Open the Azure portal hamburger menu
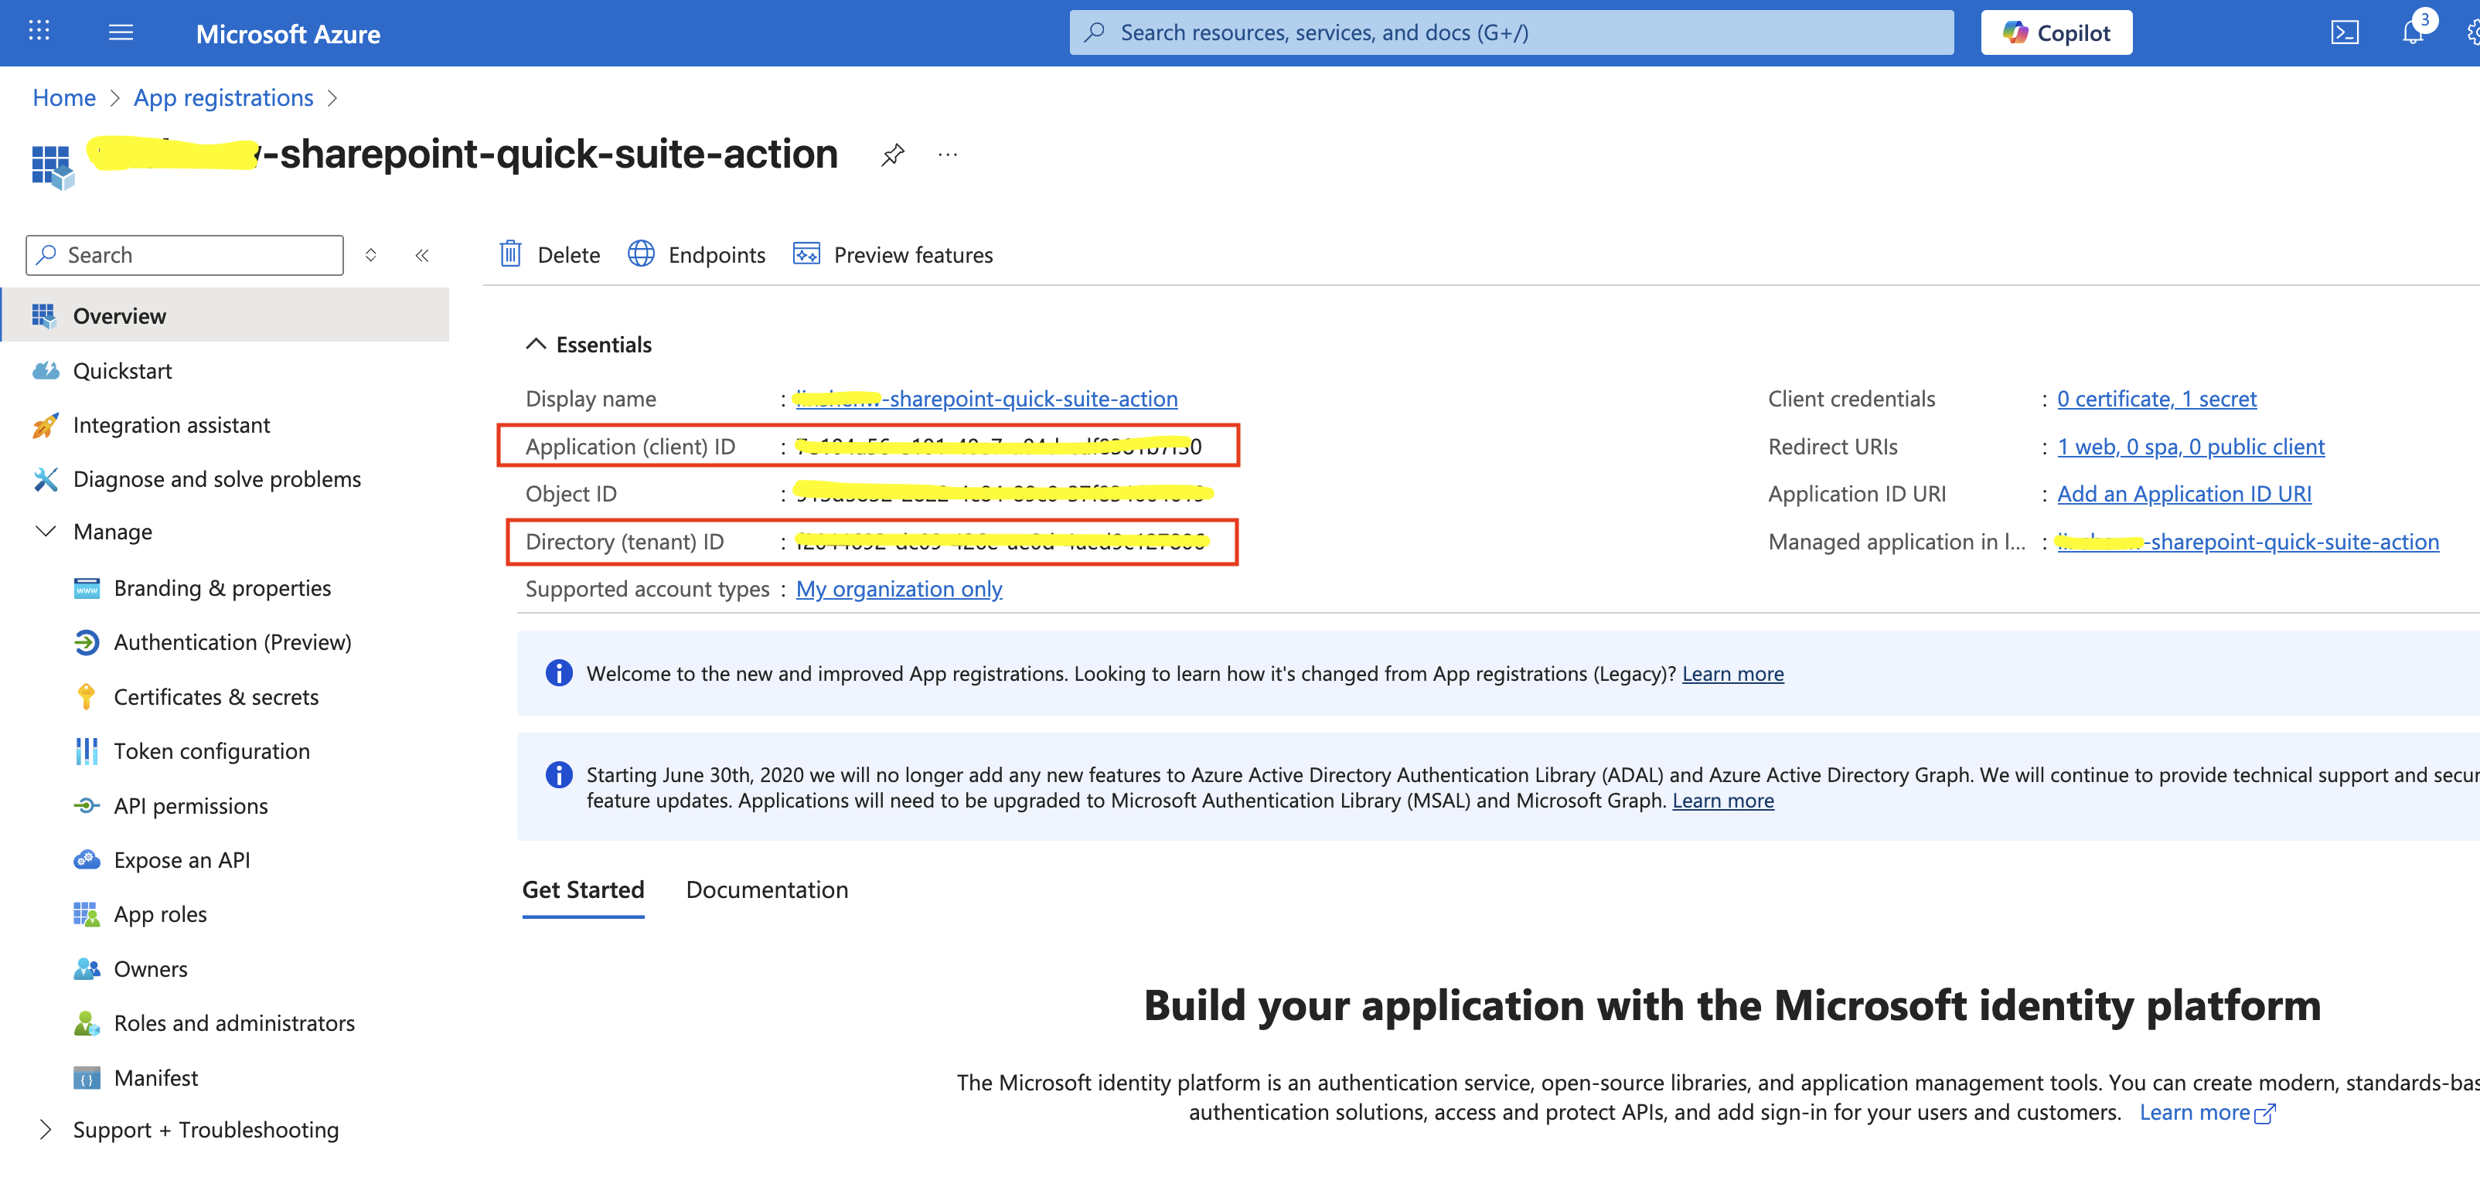The image size is (2480, 1204). point(121,32)
